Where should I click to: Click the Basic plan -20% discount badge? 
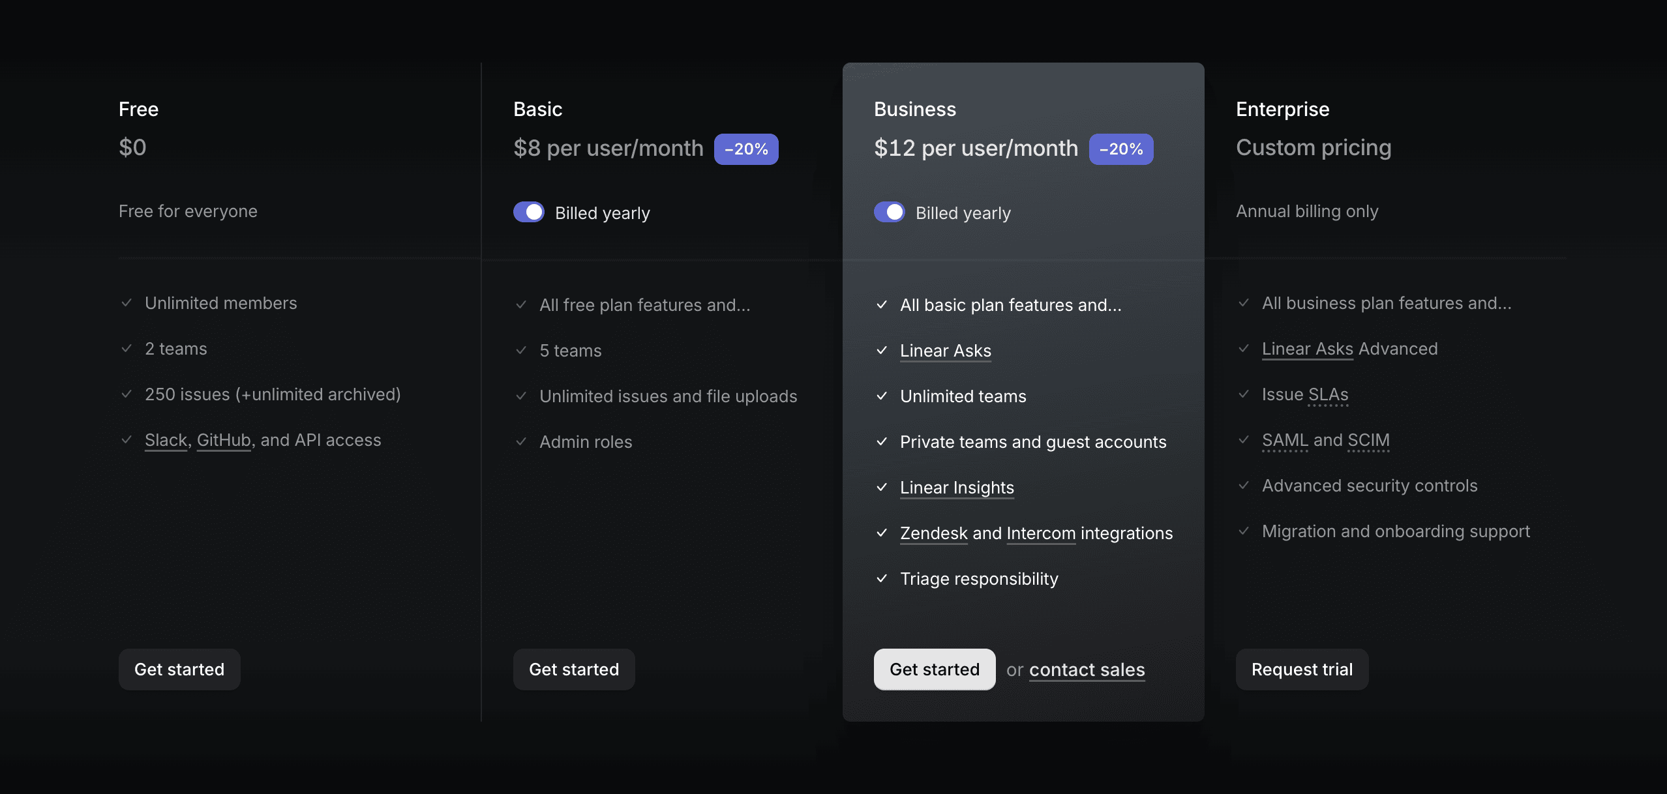coord(746,149)
